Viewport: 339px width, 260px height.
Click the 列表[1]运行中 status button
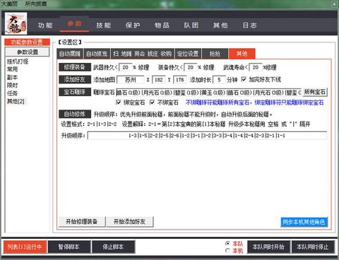click(x=25, y=247)
